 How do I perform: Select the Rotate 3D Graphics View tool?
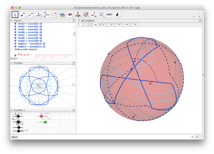coord(117,14)
